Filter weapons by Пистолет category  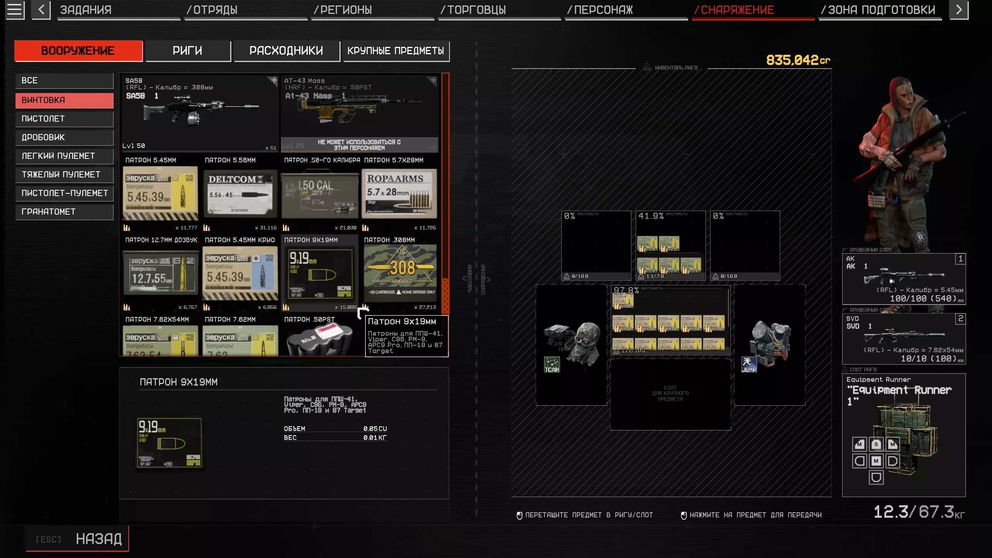click(64, 119)
